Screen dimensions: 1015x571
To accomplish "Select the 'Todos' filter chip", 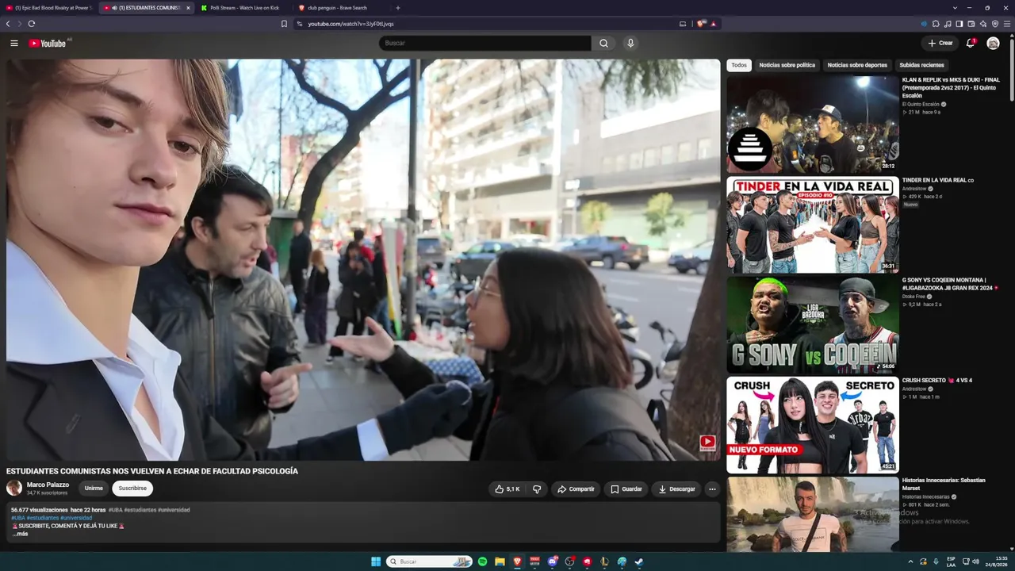I will point(739,65).
